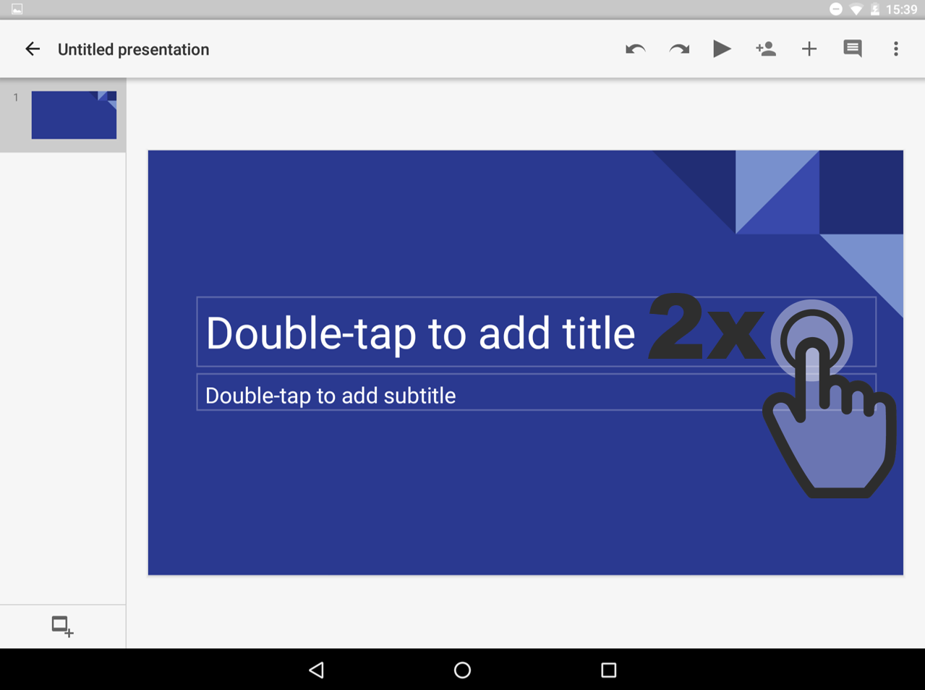Open the image notification icon in status bar

(17, 9)
